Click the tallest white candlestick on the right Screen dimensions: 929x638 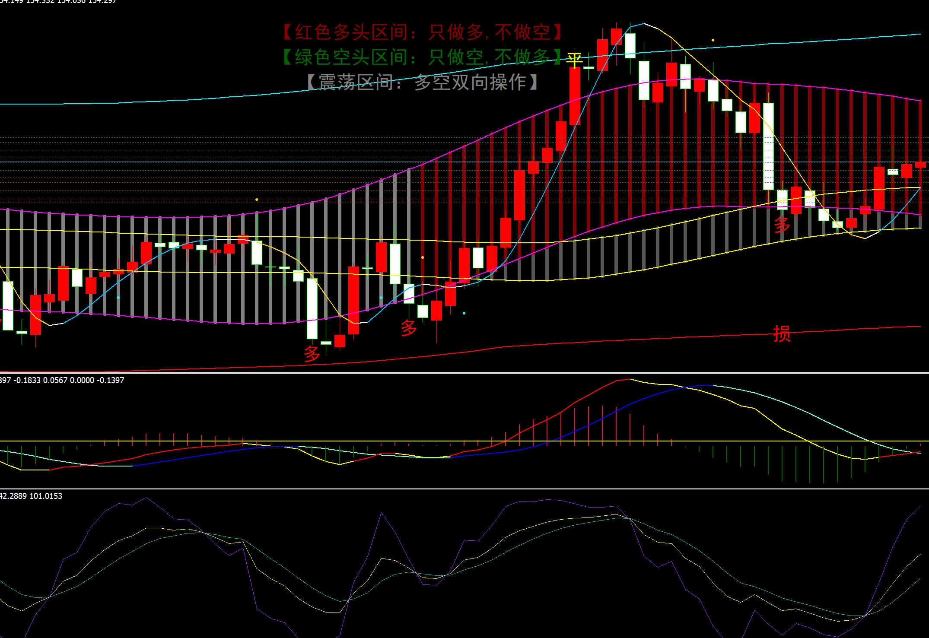pos(768,146)
